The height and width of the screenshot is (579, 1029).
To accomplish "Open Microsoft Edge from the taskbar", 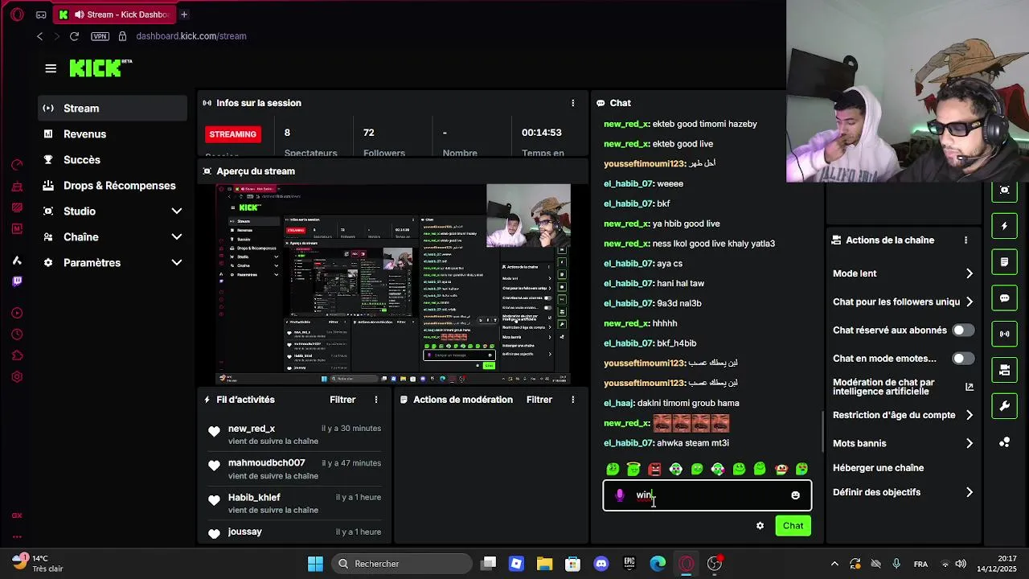I will [658, 564].
